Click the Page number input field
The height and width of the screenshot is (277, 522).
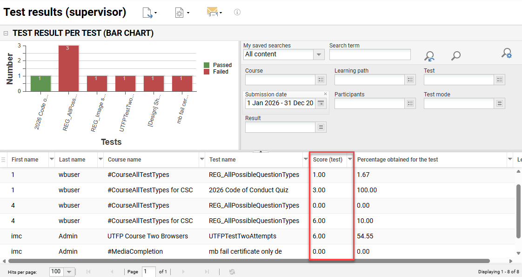tap(149, 272)
